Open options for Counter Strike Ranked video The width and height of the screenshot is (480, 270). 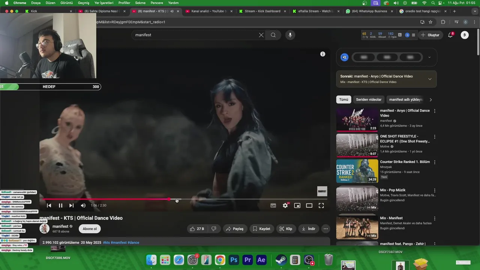(x=435, y=162)
